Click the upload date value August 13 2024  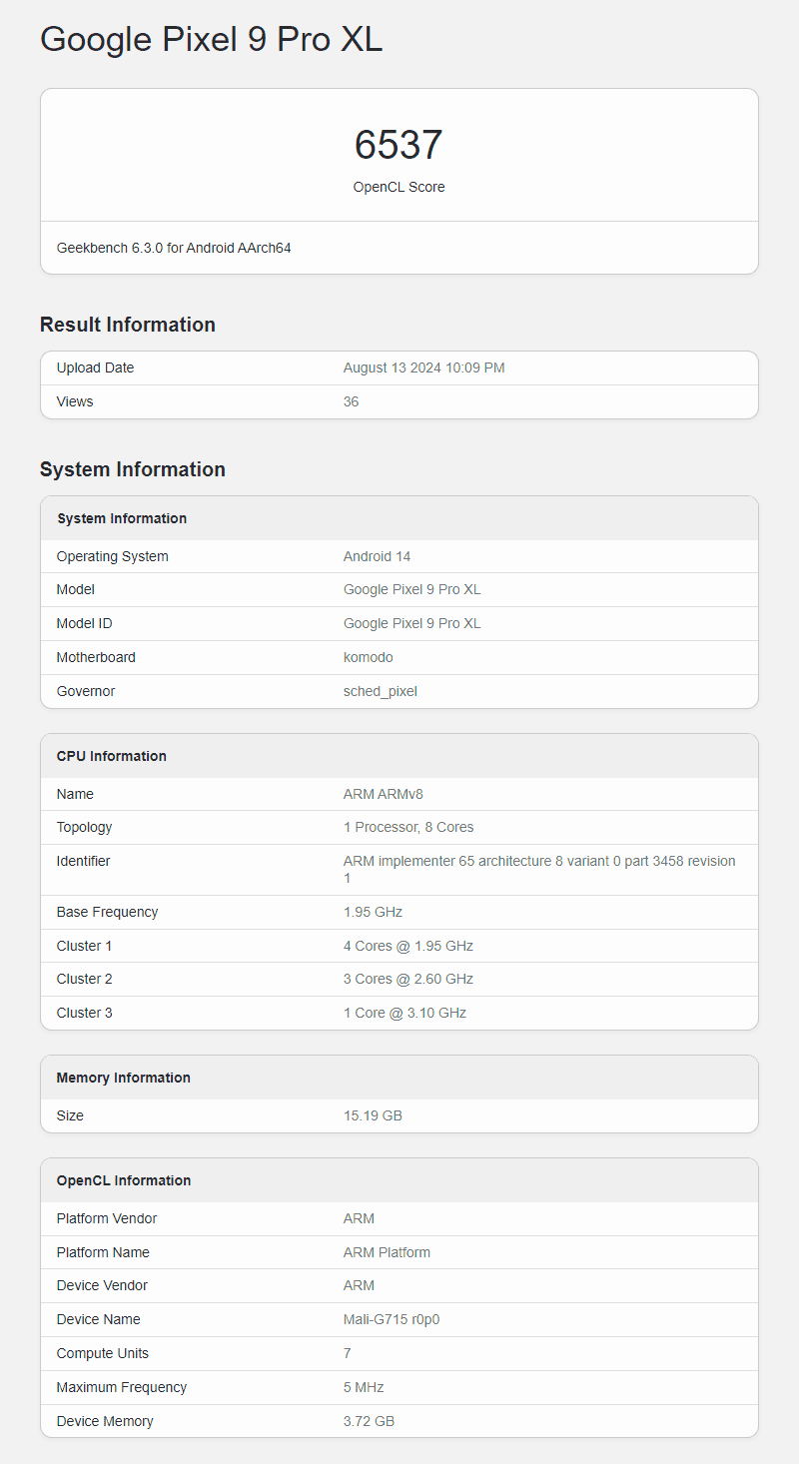[x=423, y=367]
